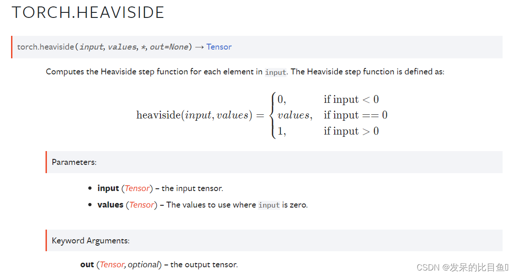Click the CSDN watermark text
Image resolution: width=515 pixels, height=276 pixels.
pos(463,267)
